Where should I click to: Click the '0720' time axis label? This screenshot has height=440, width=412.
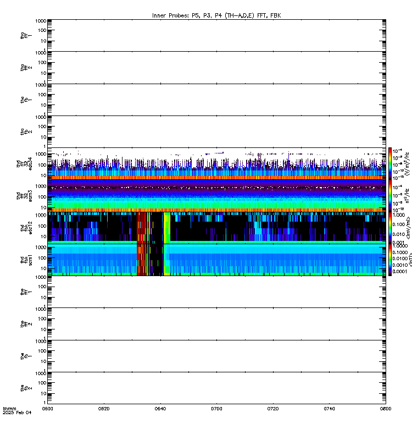pyautogui.click(x=273, y=409)
